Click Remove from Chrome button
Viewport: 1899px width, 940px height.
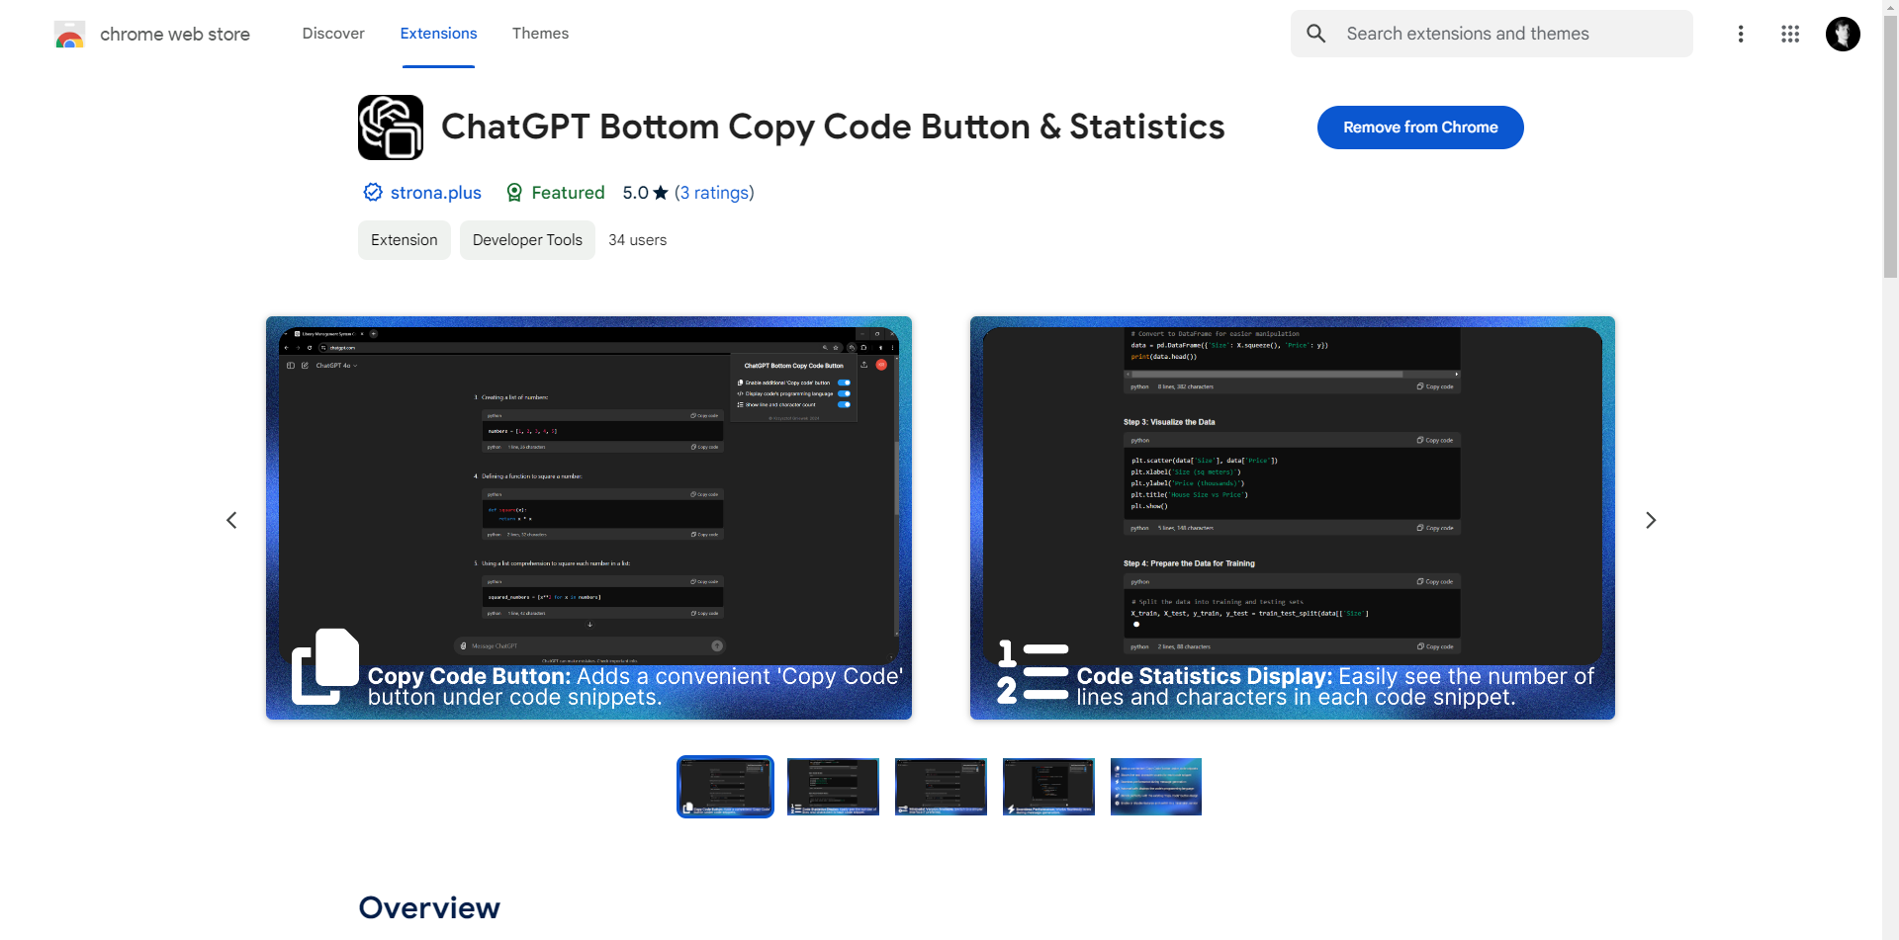point(1420,128)
